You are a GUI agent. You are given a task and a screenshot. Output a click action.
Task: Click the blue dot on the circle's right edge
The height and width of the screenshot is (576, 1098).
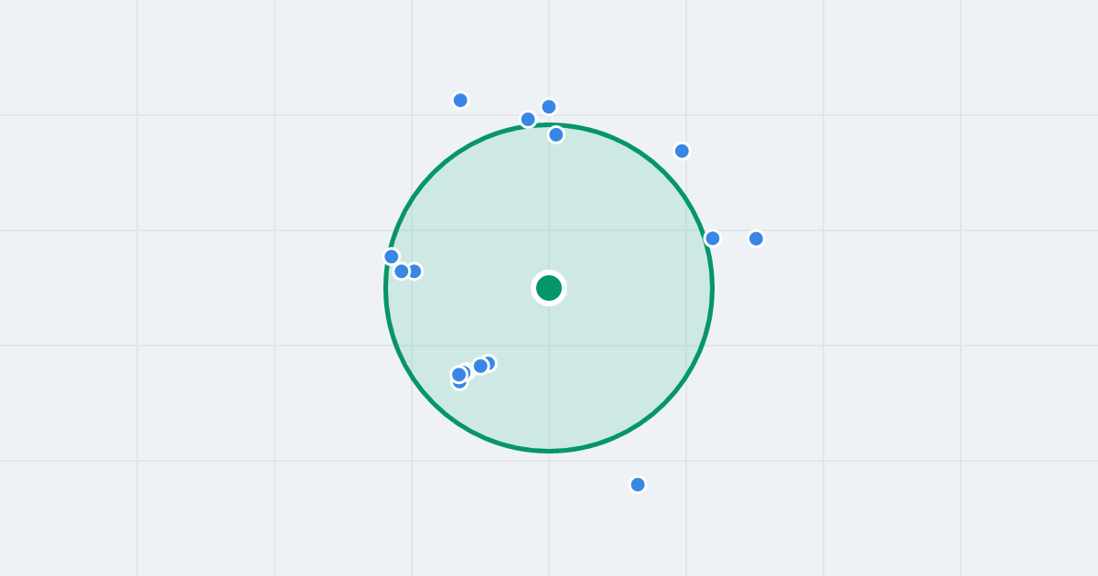712,239
